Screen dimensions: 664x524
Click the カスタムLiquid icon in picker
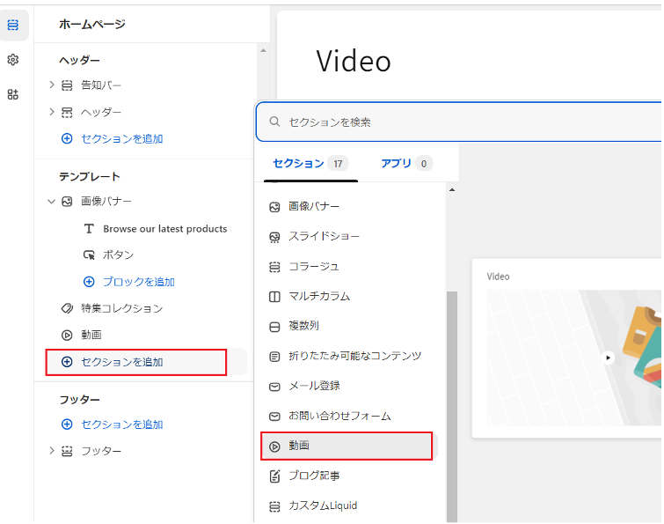pyautogui.click(x=274, y=506)
